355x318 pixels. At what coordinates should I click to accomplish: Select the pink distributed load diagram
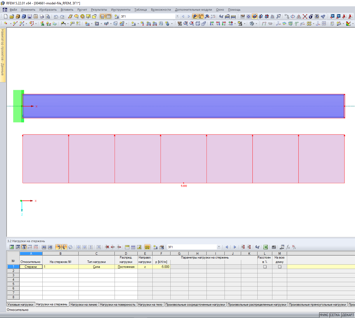pos(183,159)
